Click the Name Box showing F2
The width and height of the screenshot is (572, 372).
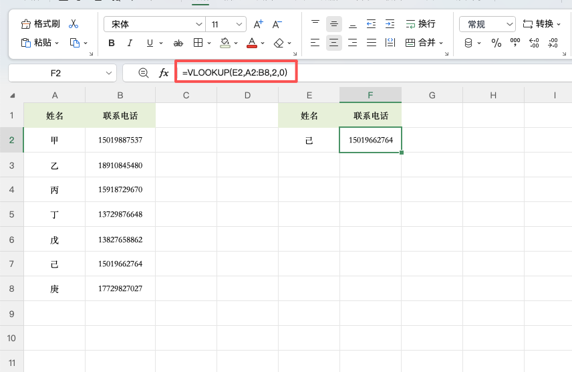tap(62, 73)
